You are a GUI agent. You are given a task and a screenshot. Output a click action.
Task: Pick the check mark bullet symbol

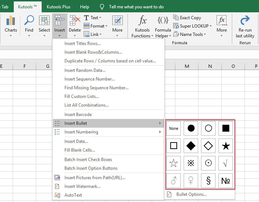(226, 163)
